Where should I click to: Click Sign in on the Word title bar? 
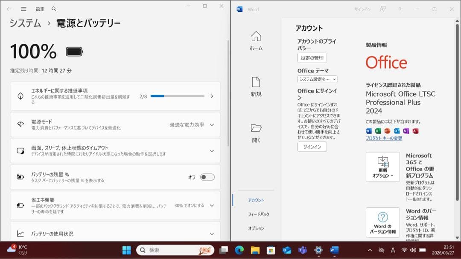362,9
